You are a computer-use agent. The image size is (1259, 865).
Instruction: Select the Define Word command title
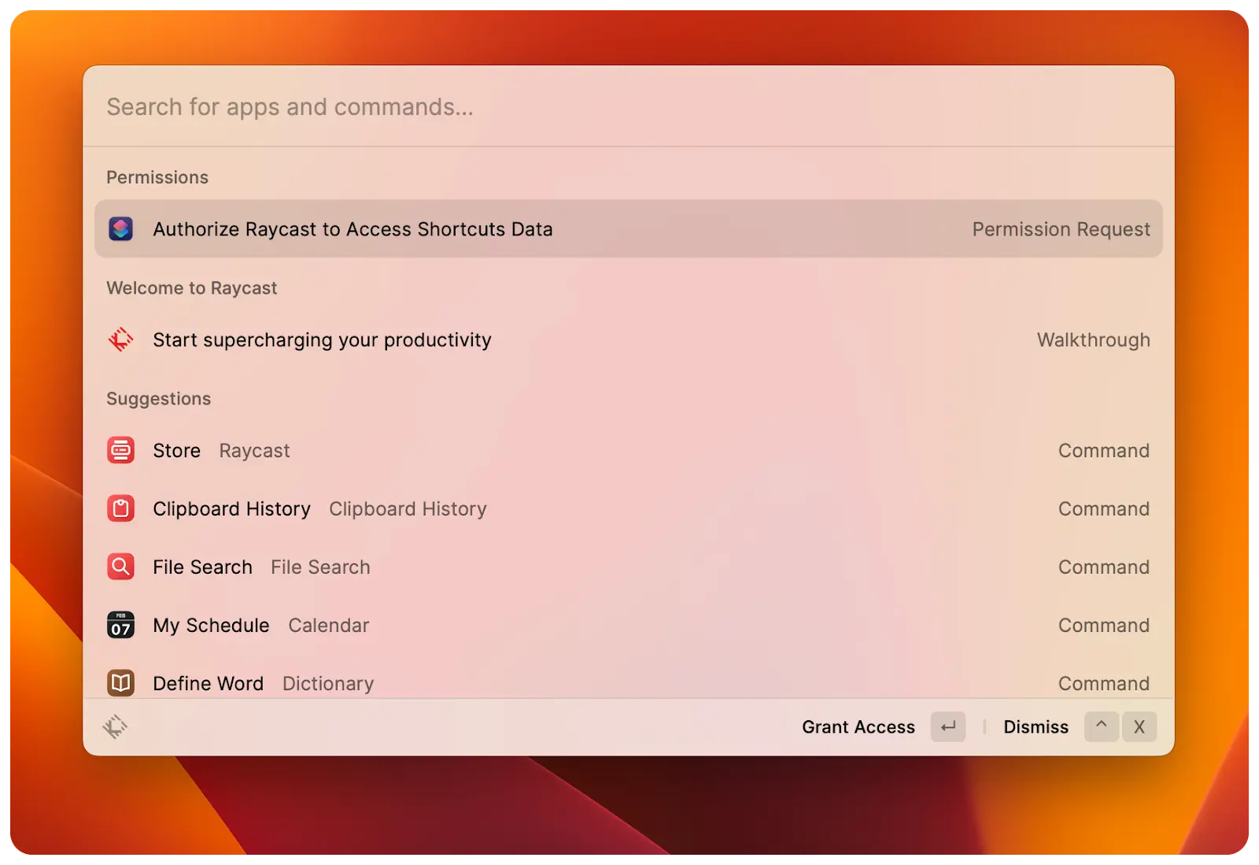(209, 684)
